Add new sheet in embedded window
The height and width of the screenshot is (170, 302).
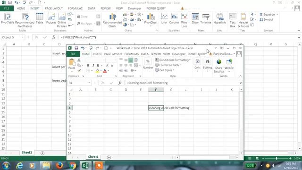[109, 157]
